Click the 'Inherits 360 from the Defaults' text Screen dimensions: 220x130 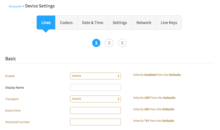(154, 109)
